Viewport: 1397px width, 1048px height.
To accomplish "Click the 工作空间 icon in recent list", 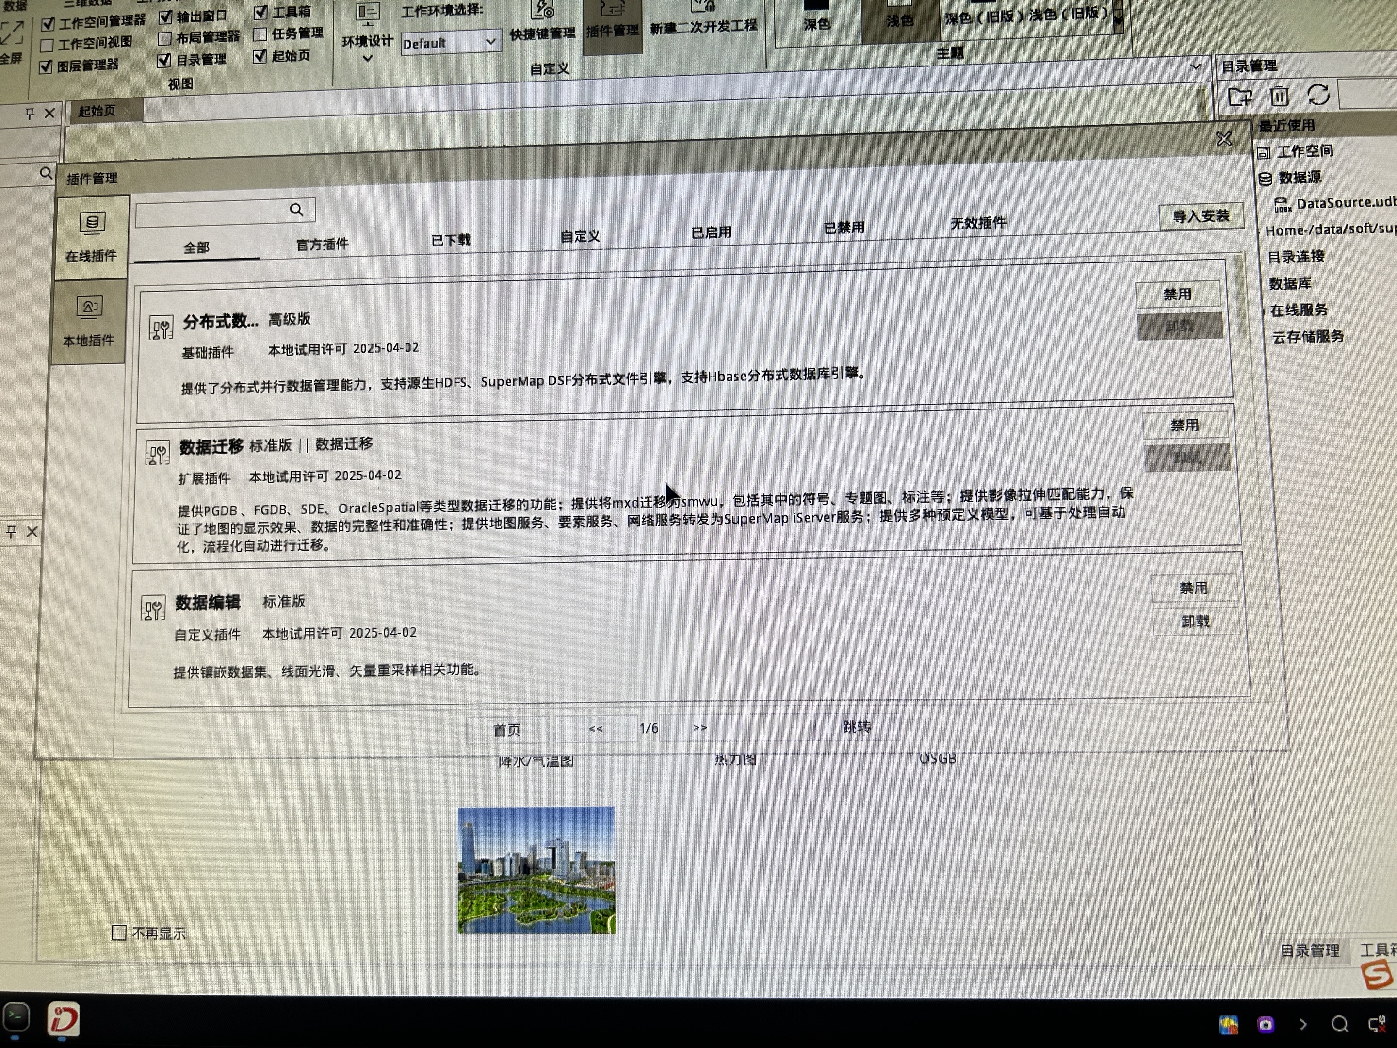I will pos(1263,153).
